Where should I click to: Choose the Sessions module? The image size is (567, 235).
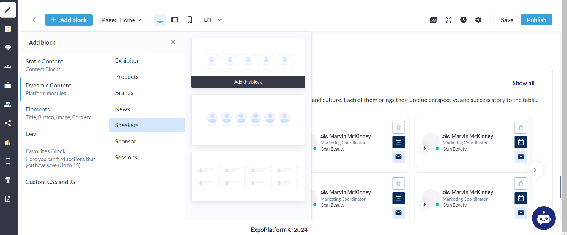coord(147,157)
